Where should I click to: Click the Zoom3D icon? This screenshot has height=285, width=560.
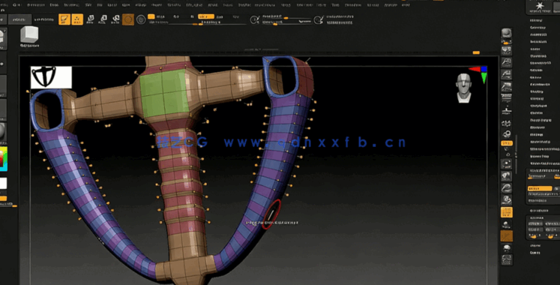click(507, 188)
